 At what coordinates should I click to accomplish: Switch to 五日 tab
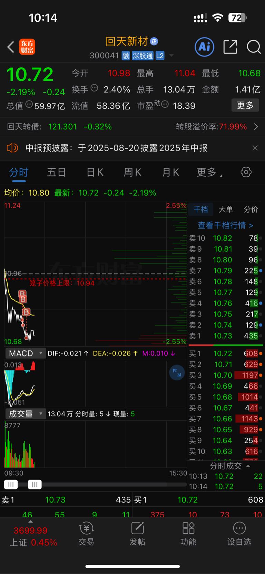click(x=56, y=172)
